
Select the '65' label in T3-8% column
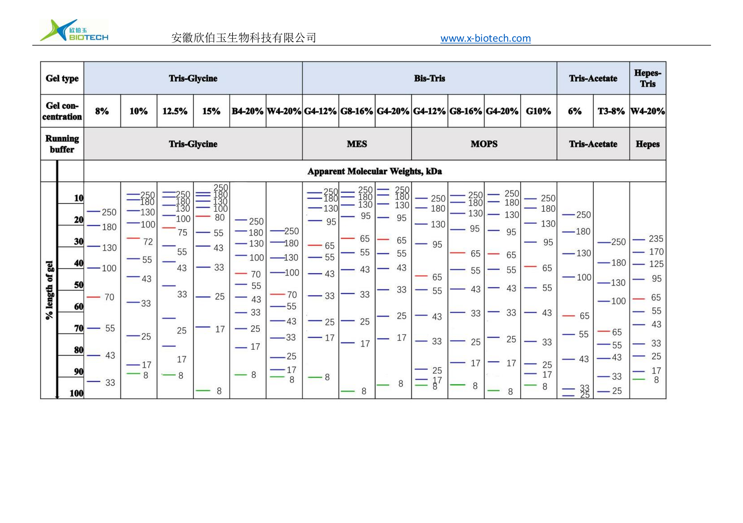[617, 332]
